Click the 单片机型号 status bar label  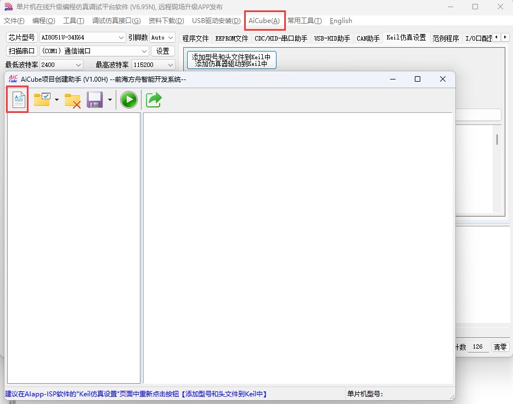point(365,394)
